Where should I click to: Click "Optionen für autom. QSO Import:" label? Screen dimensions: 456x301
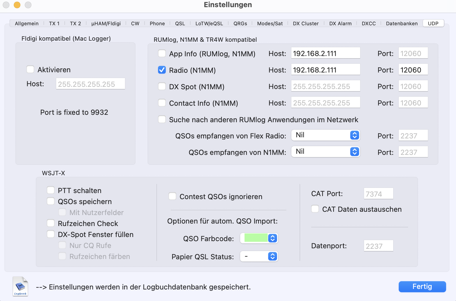point(222,221)
